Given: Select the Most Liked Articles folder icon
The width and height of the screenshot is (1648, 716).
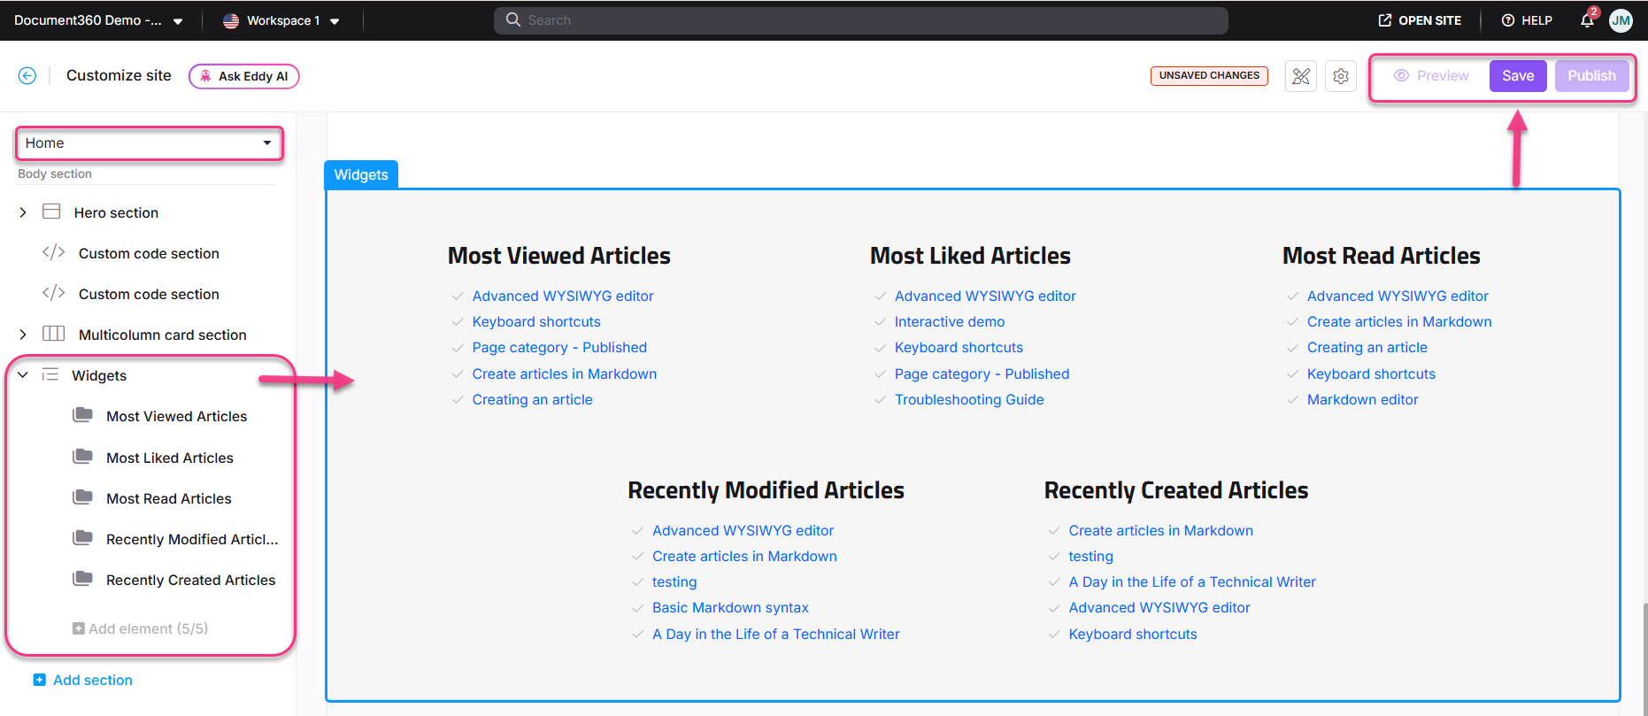Looking at the screenshot, I should (82, 457).
